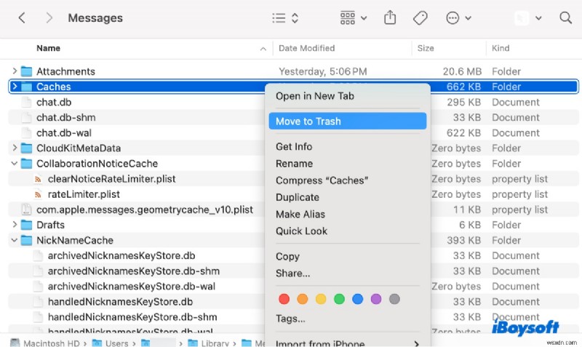
Task: Go forward with the right chevron
Action: pyautogui.click(x=49, y=17)
